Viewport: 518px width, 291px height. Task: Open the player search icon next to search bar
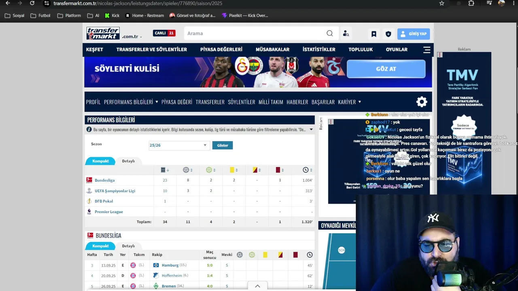click(346, 34)
